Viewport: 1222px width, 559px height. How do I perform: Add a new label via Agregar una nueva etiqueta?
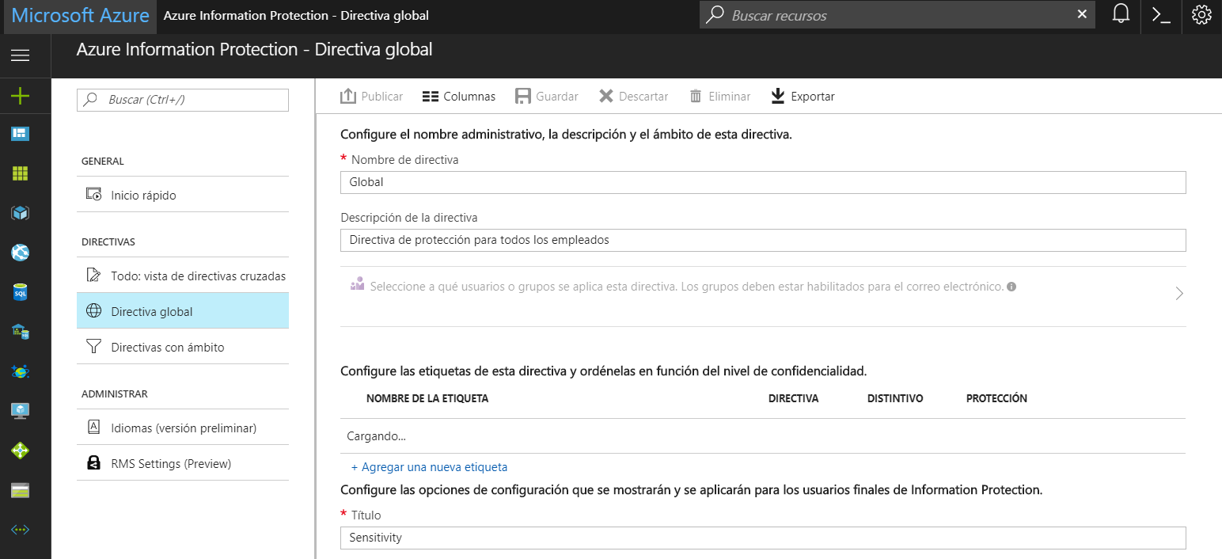[x=429, y=467]
